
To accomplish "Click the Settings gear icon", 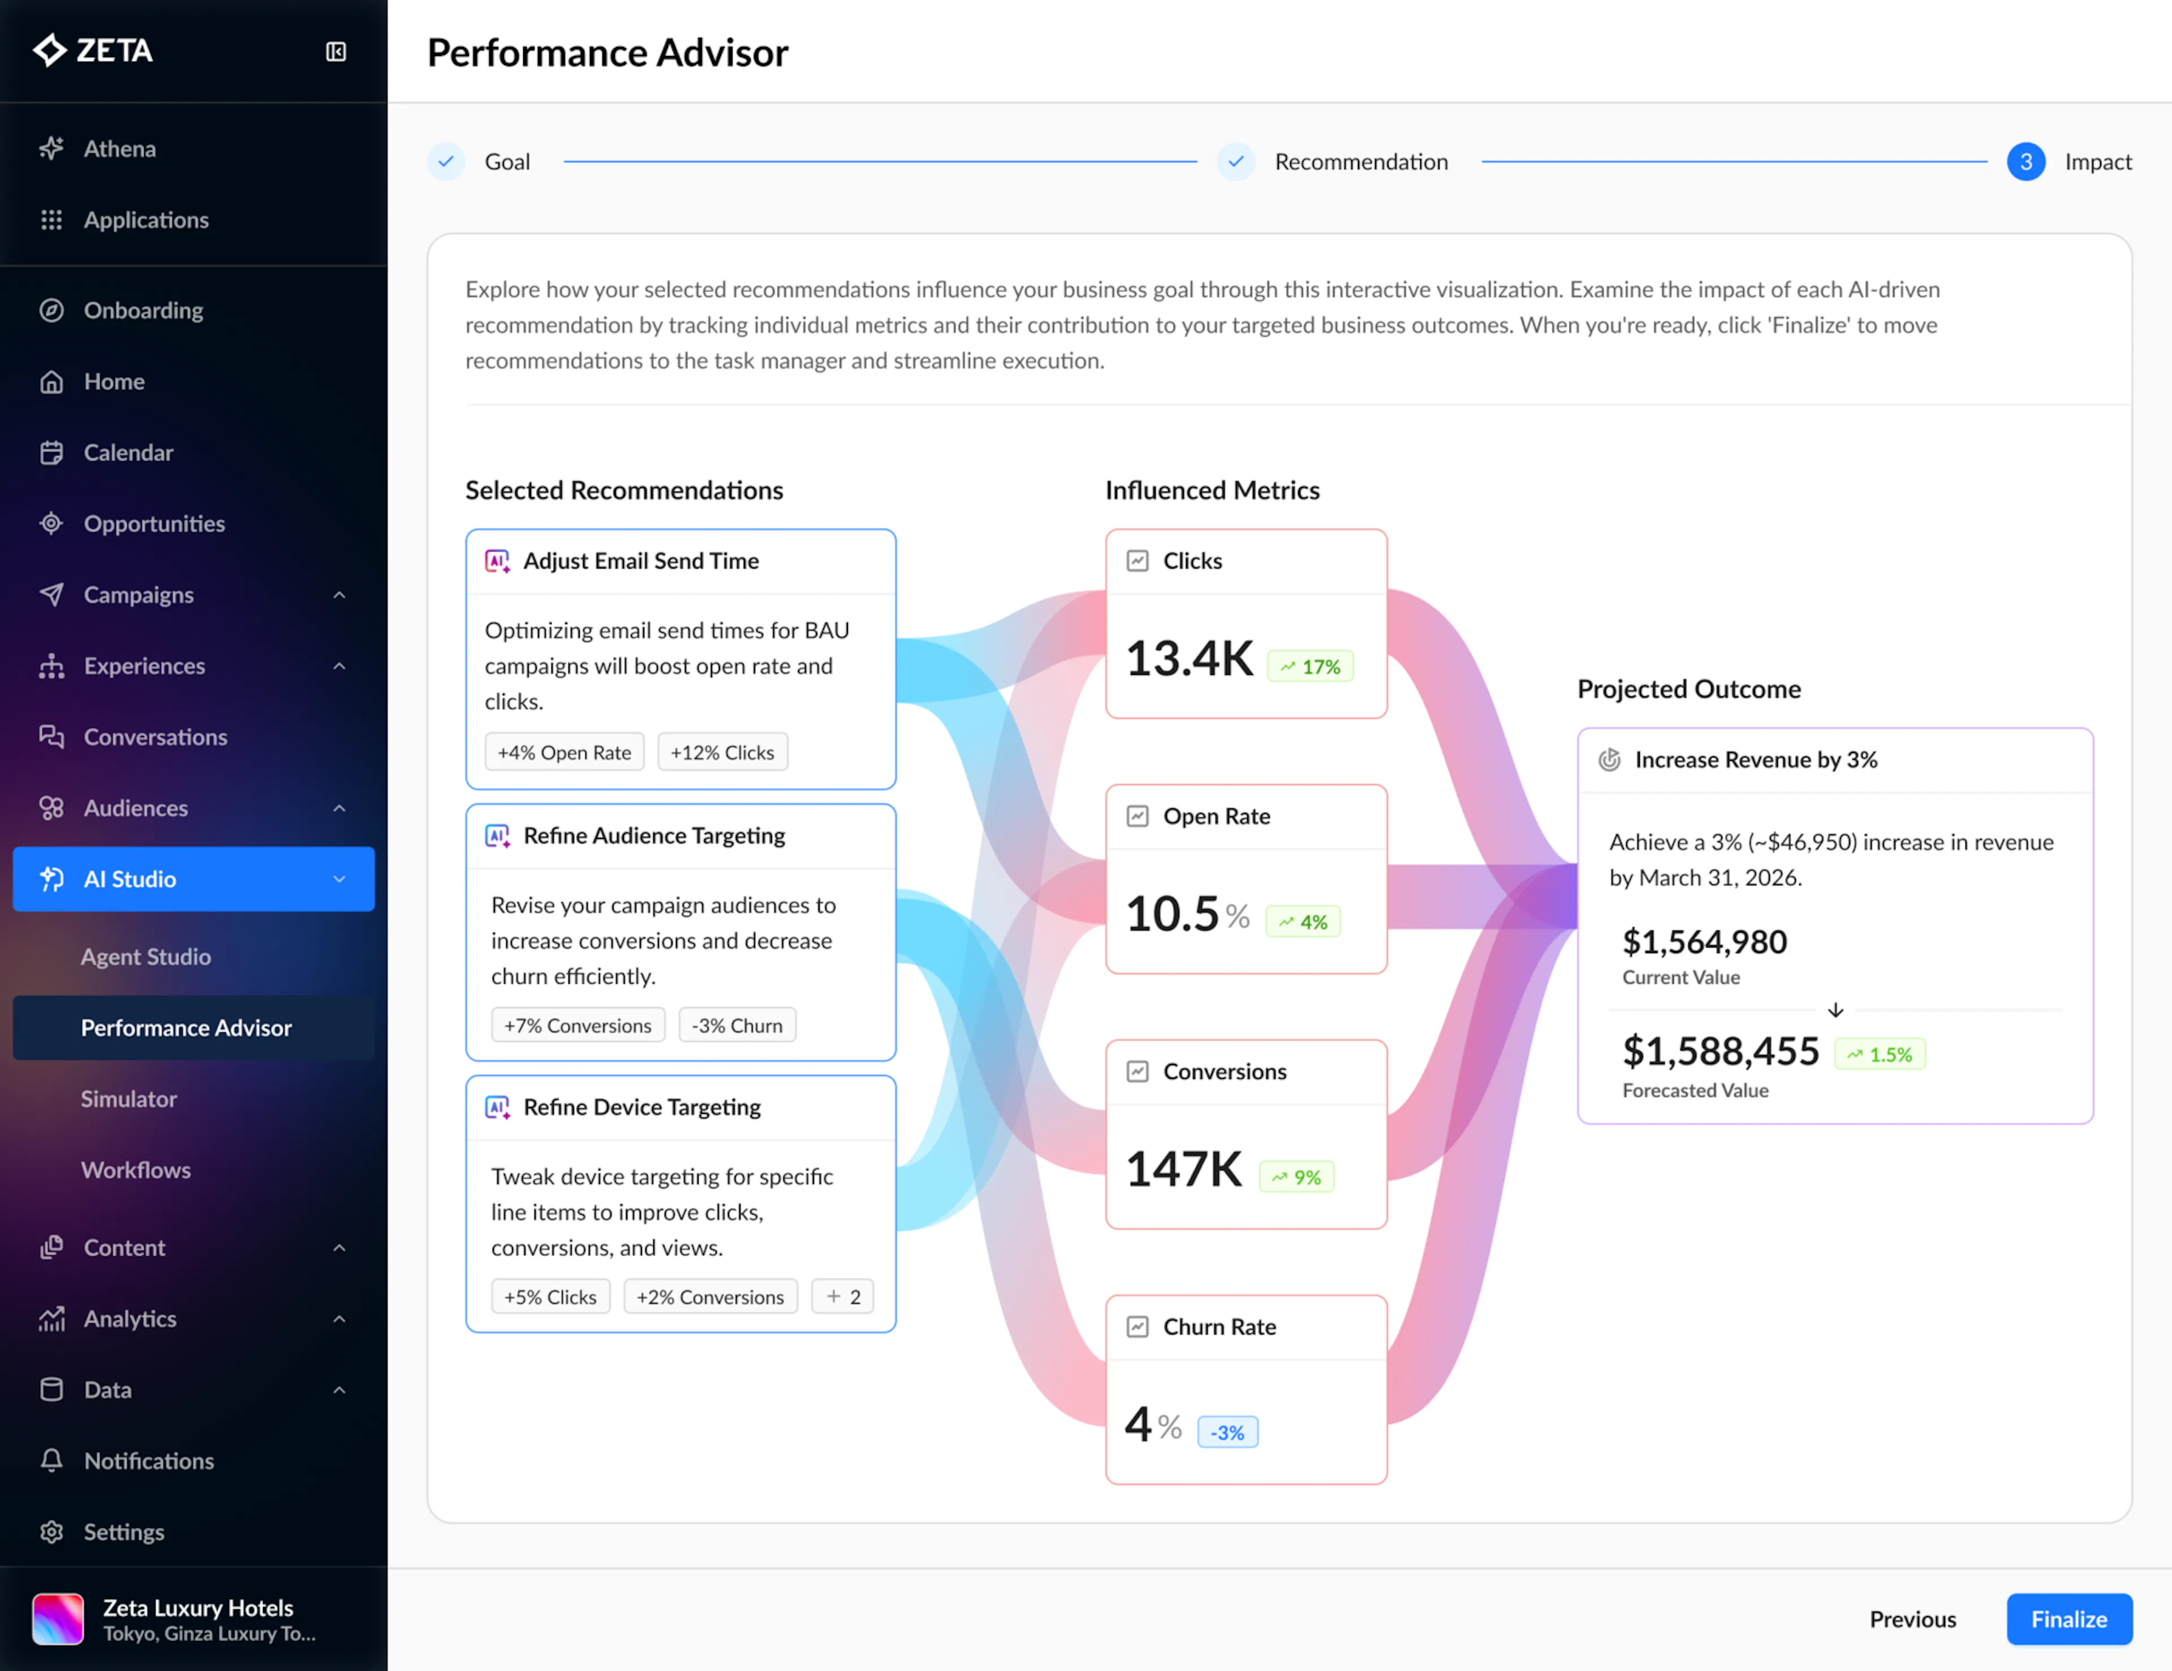I will tap(51, 1532).
